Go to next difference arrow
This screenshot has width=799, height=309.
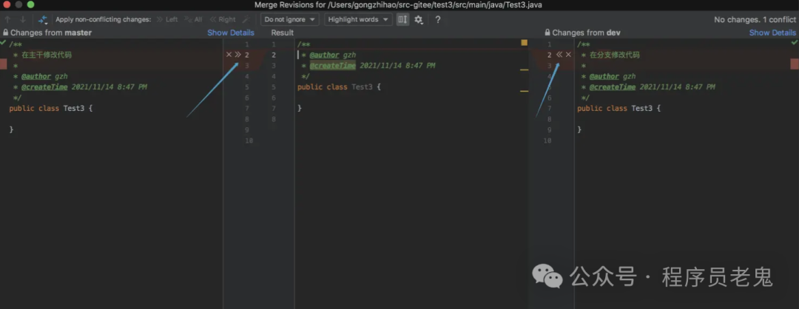click(23, 19)
